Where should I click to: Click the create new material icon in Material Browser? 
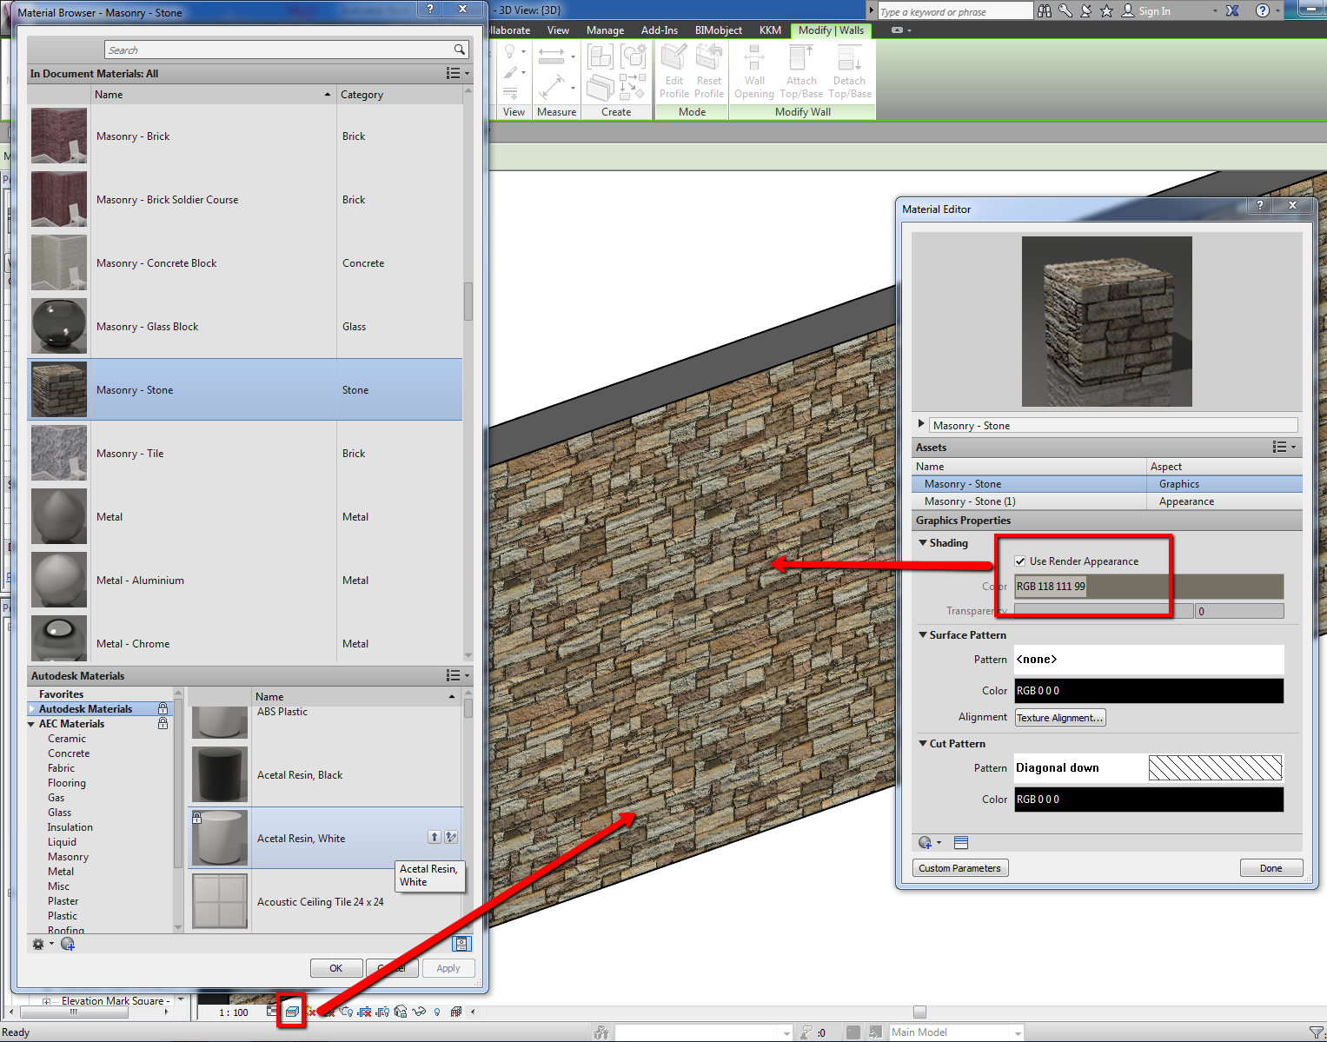68,944
